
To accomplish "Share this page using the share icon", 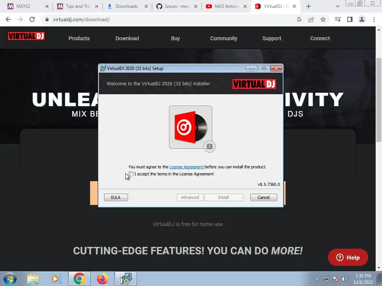I will pos(311,19).
